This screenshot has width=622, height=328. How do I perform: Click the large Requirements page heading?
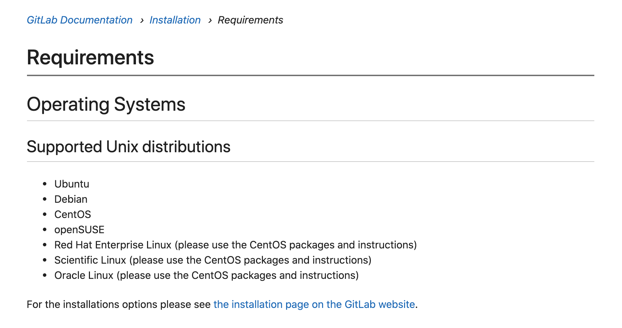point(90,57)
